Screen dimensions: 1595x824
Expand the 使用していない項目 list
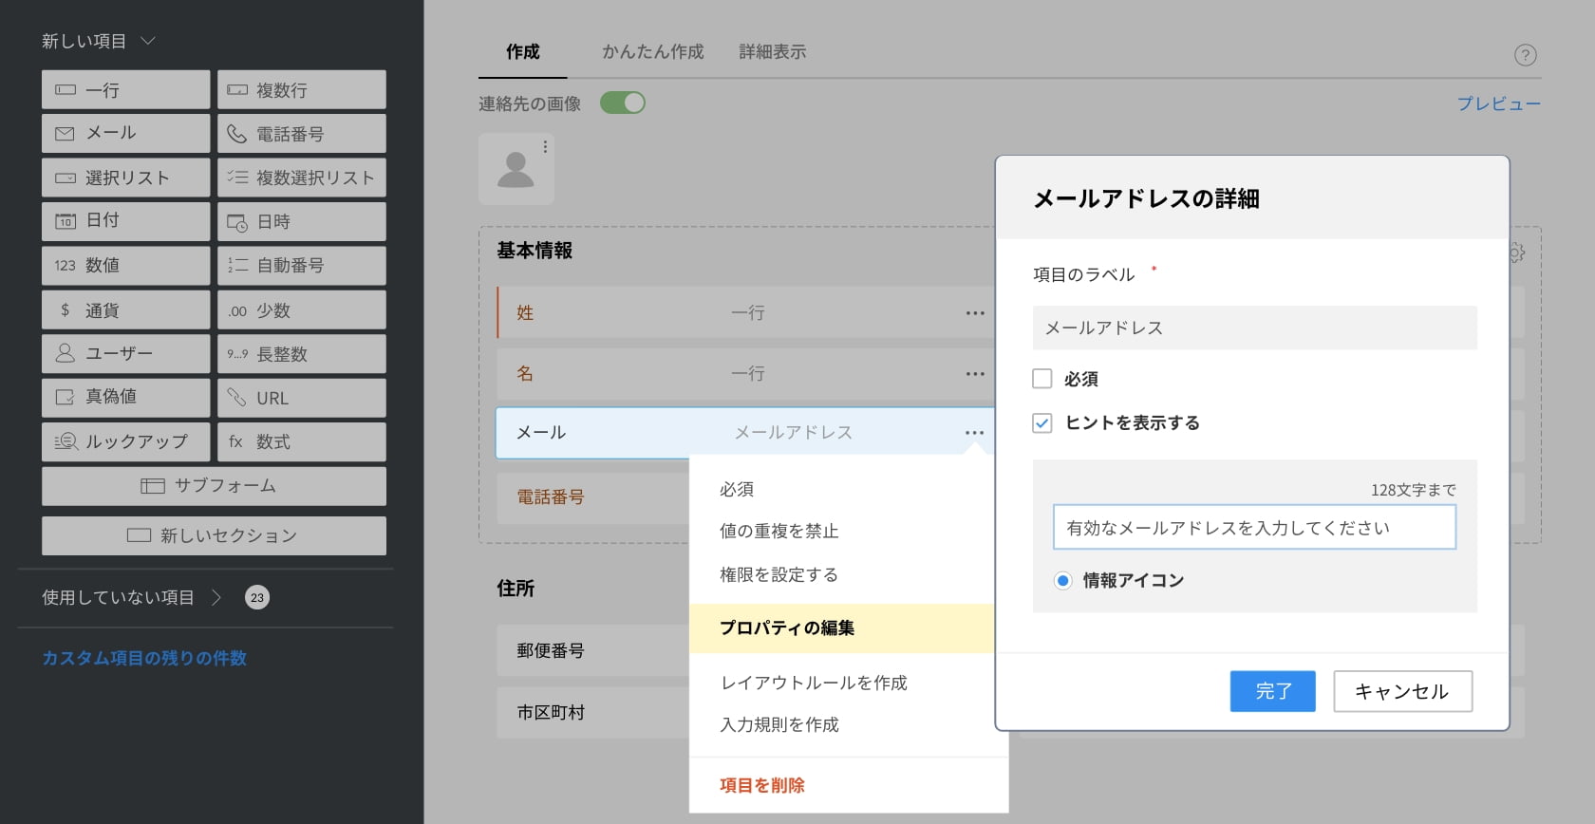coord(216,597)
